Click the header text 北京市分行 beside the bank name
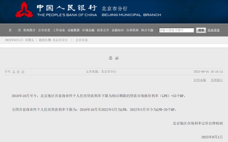This screenshot has width=228, height=142. point(115,9)
